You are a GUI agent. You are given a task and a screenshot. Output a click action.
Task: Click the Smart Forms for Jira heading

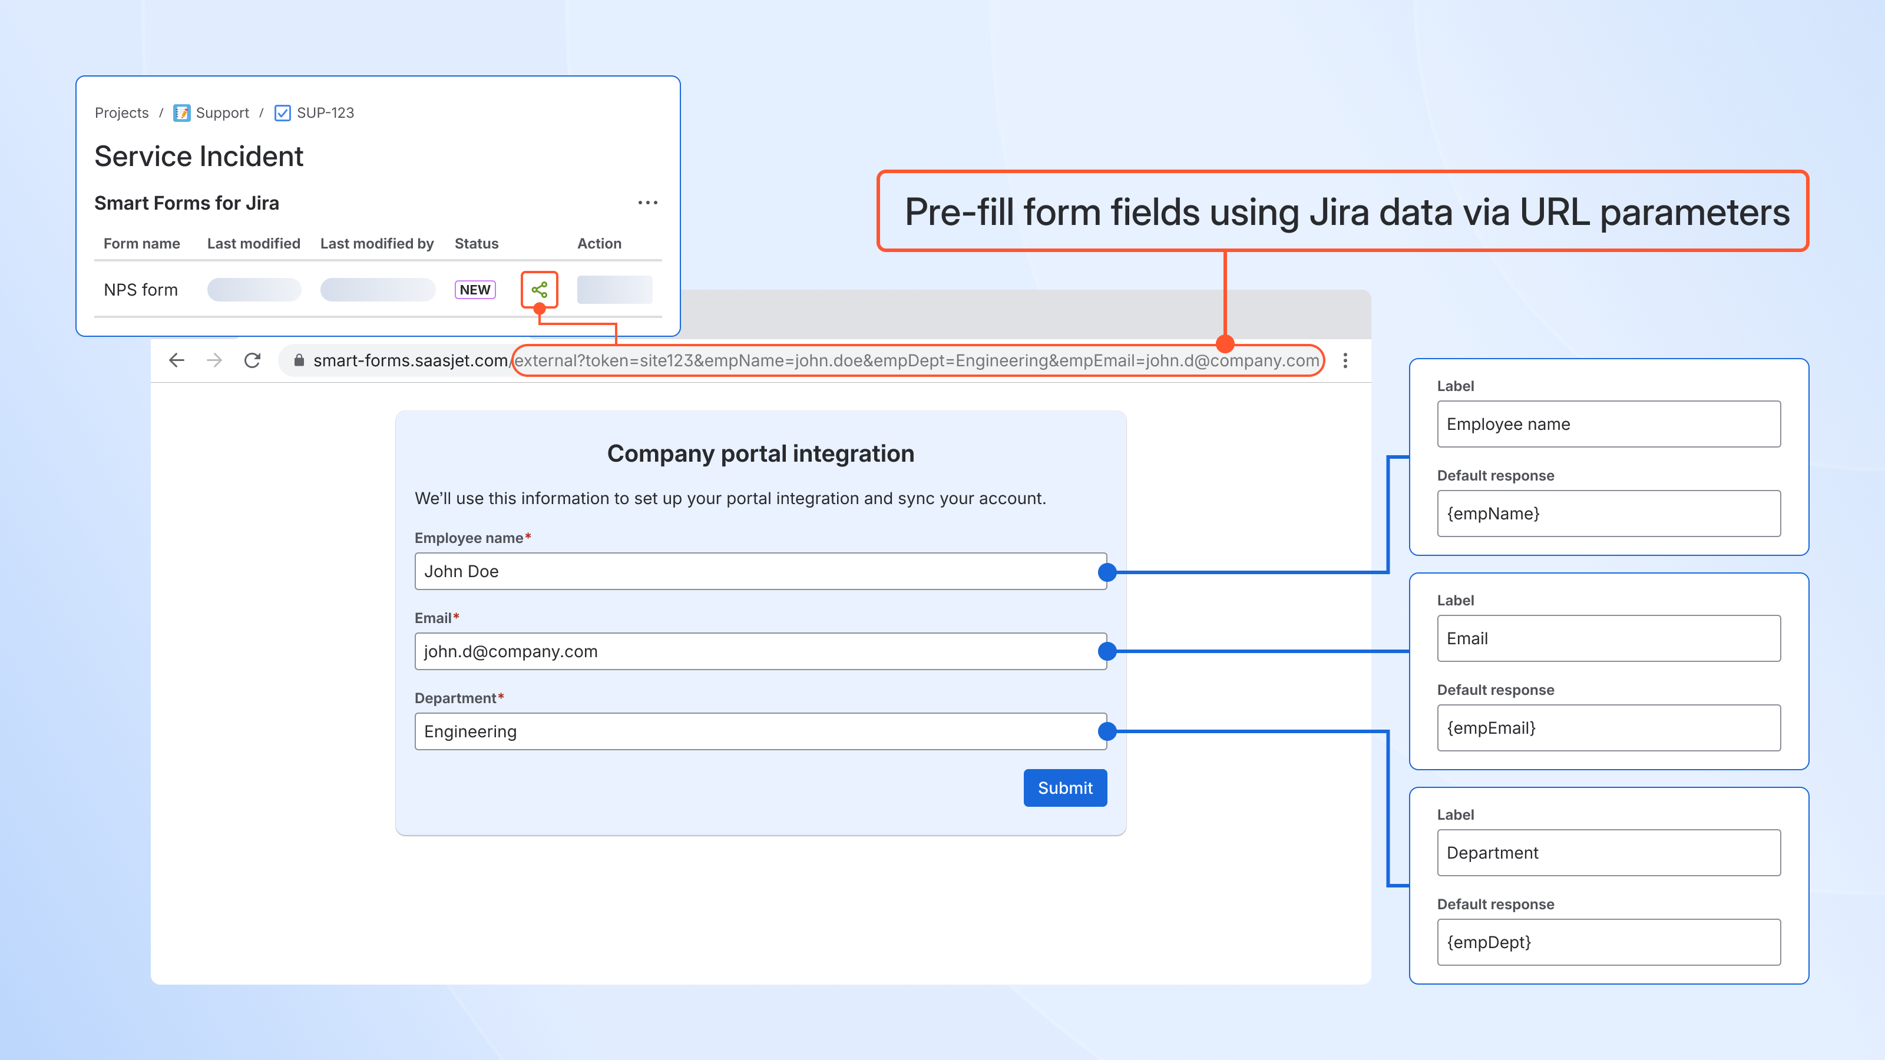pos(187,203)
